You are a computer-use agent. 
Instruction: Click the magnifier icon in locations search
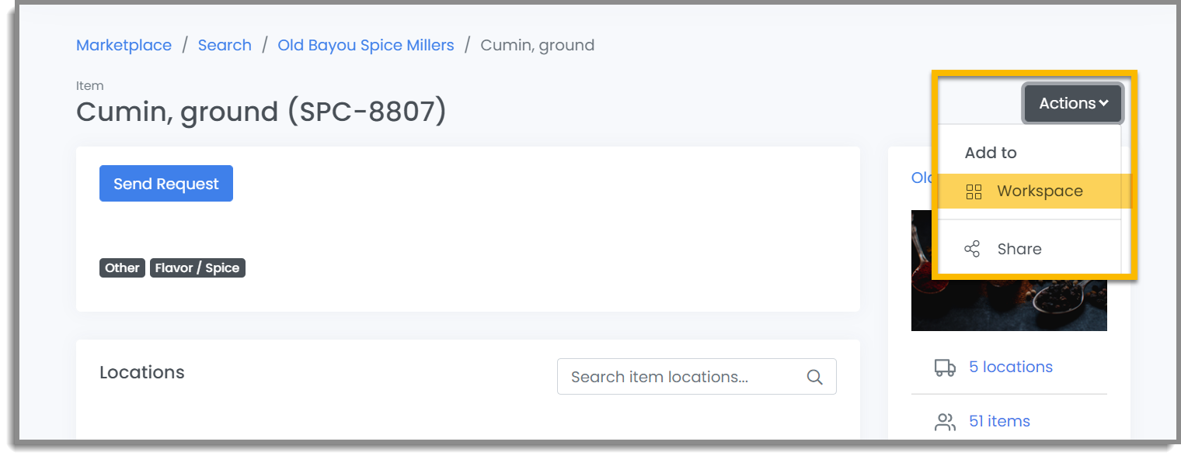[x=814, y=377]
